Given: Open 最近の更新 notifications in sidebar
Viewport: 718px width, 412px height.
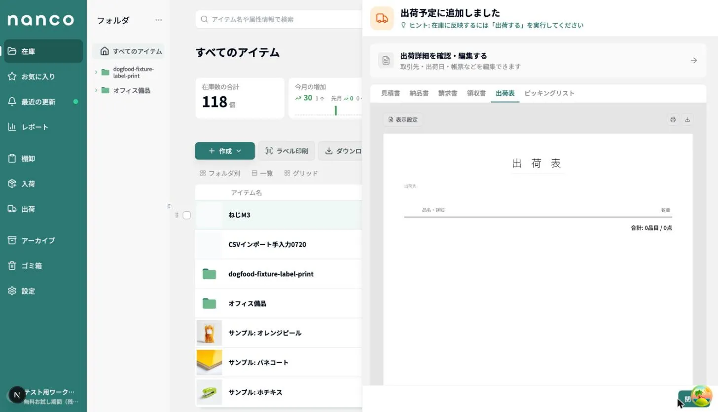Looking at the screenshot, I should pos(43,102).
